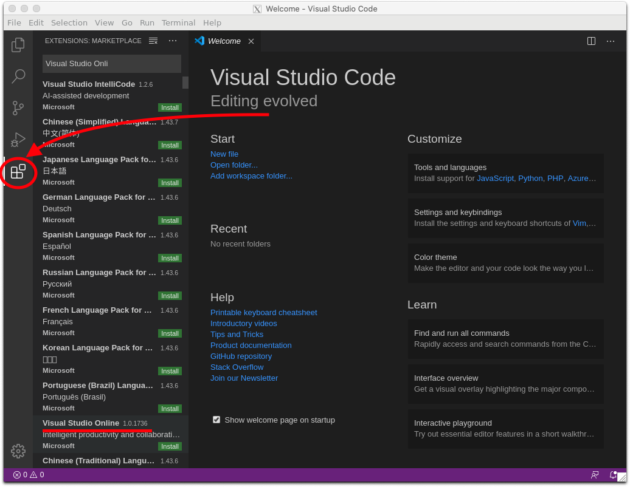
Task: Open GitHub repository link
Action: [241, 356]
